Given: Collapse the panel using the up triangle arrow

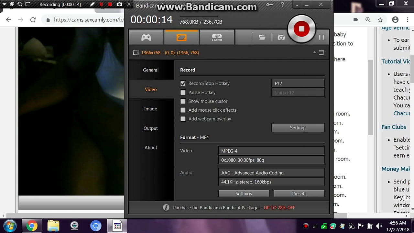Looking at the screenshot, I should (314, 52).
